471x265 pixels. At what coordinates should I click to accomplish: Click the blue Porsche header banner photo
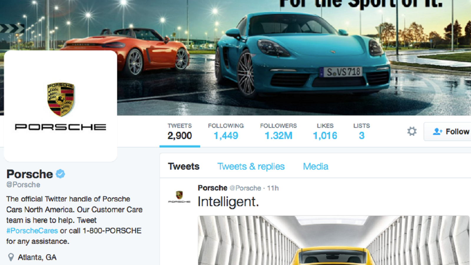(x=294, y=57)
